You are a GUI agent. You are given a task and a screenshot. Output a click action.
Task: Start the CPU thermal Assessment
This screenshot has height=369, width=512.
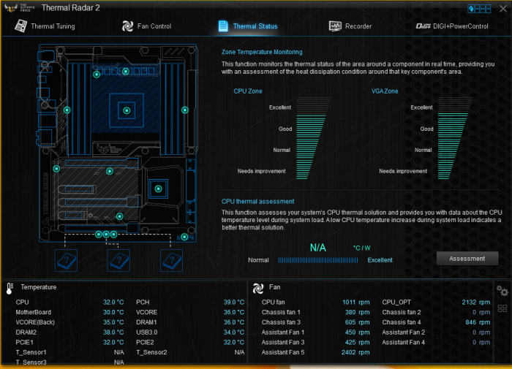point(467,259)
